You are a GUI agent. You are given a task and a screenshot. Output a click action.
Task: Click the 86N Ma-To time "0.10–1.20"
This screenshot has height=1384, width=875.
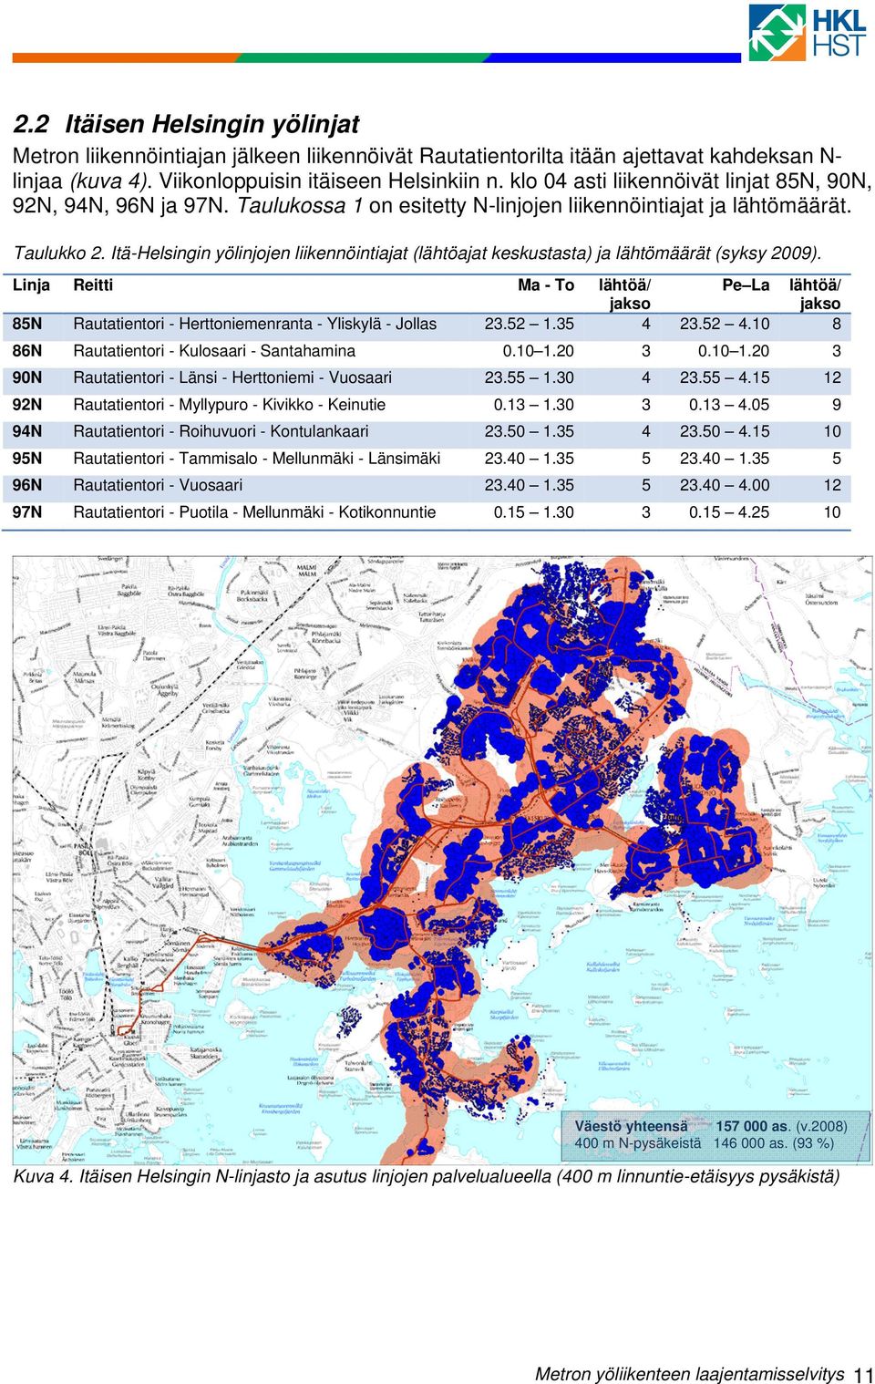tap(539, 351)
